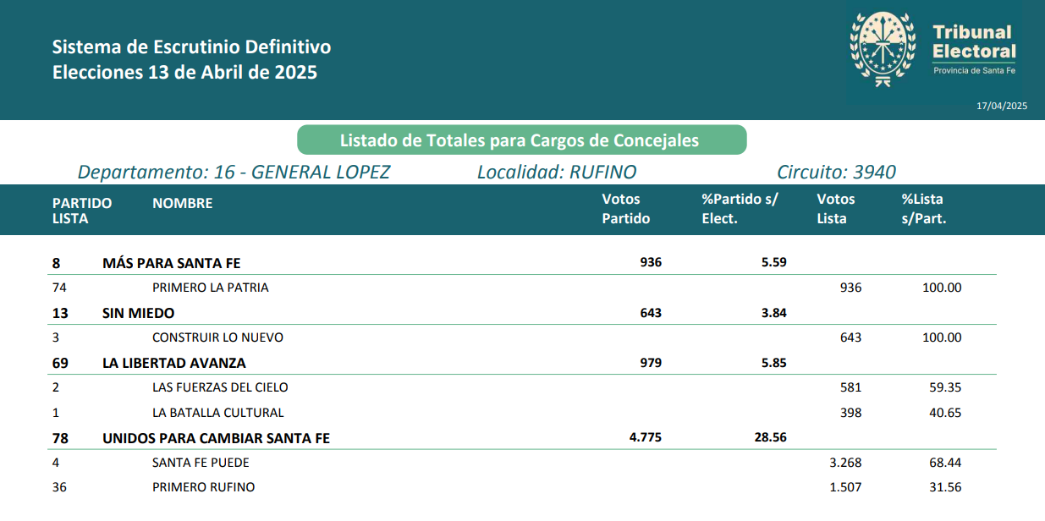Select the date 17/04/2025 in the header
Viewport: 1045px width, 521px height.
(1001, 106)
